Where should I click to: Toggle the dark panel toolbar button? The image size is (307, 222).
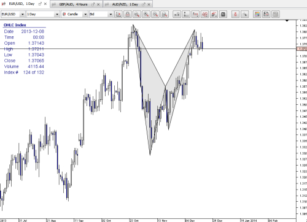pyautogui.click(x=223, y=14)
